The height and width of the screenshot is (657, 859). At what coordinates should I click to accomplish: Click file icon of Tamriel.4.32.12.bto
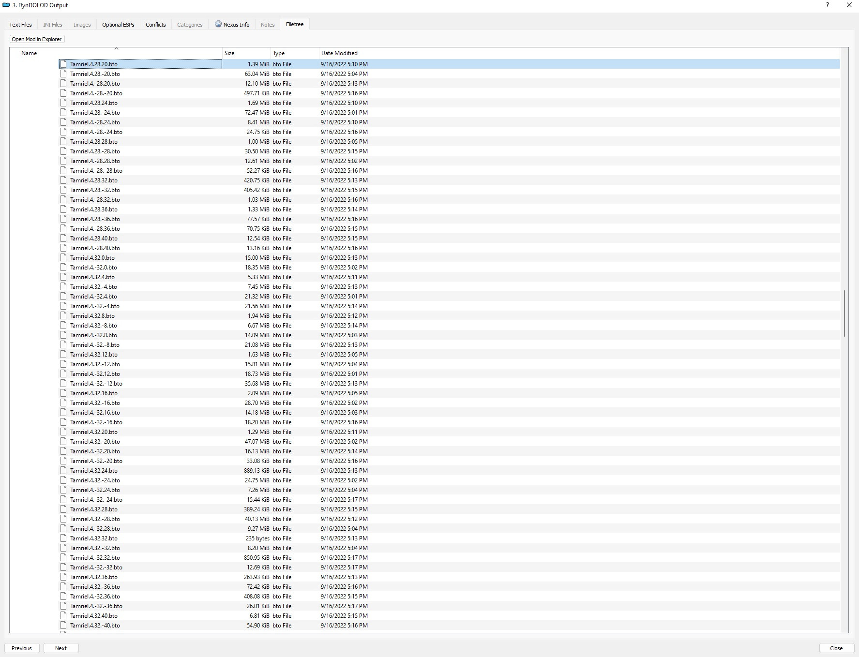click(x=63, y=354)
